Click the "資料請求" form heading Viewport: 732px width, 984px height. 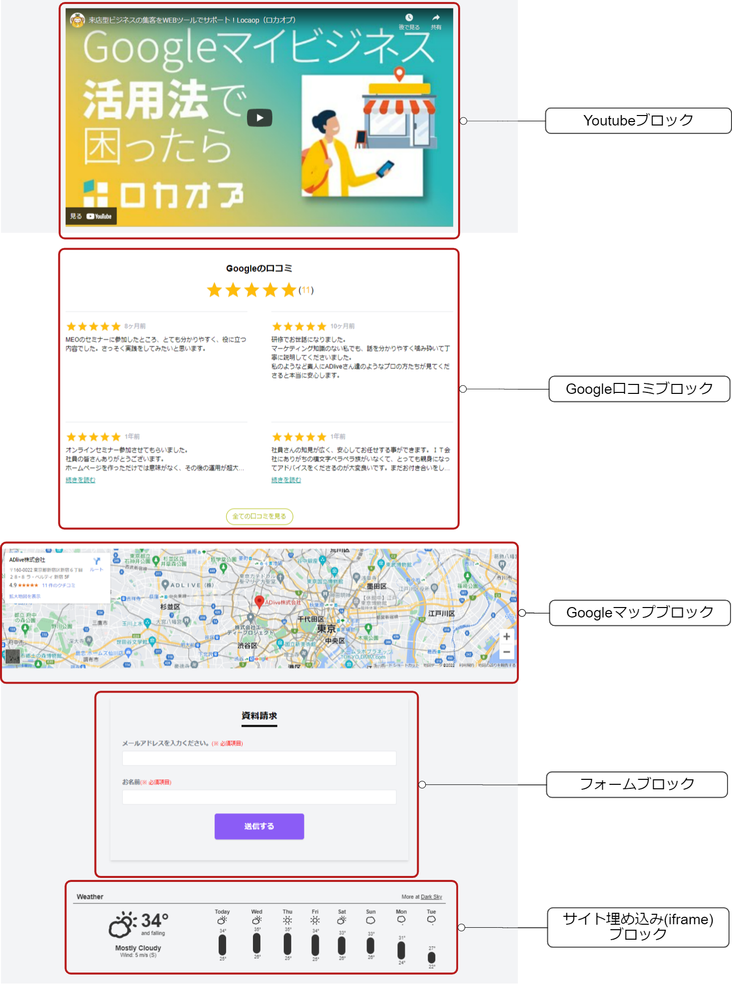pyautogui.click(x=259, y=716)
